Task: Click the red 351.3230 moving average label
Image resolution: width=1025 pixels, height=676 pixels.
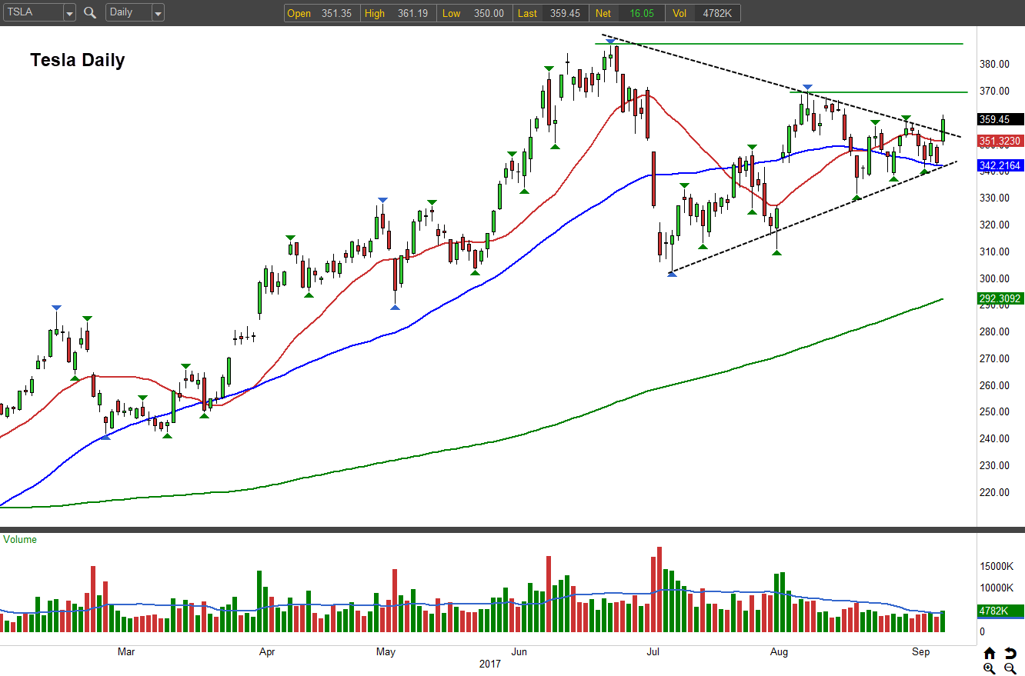Action: [x=1000, y=141]
